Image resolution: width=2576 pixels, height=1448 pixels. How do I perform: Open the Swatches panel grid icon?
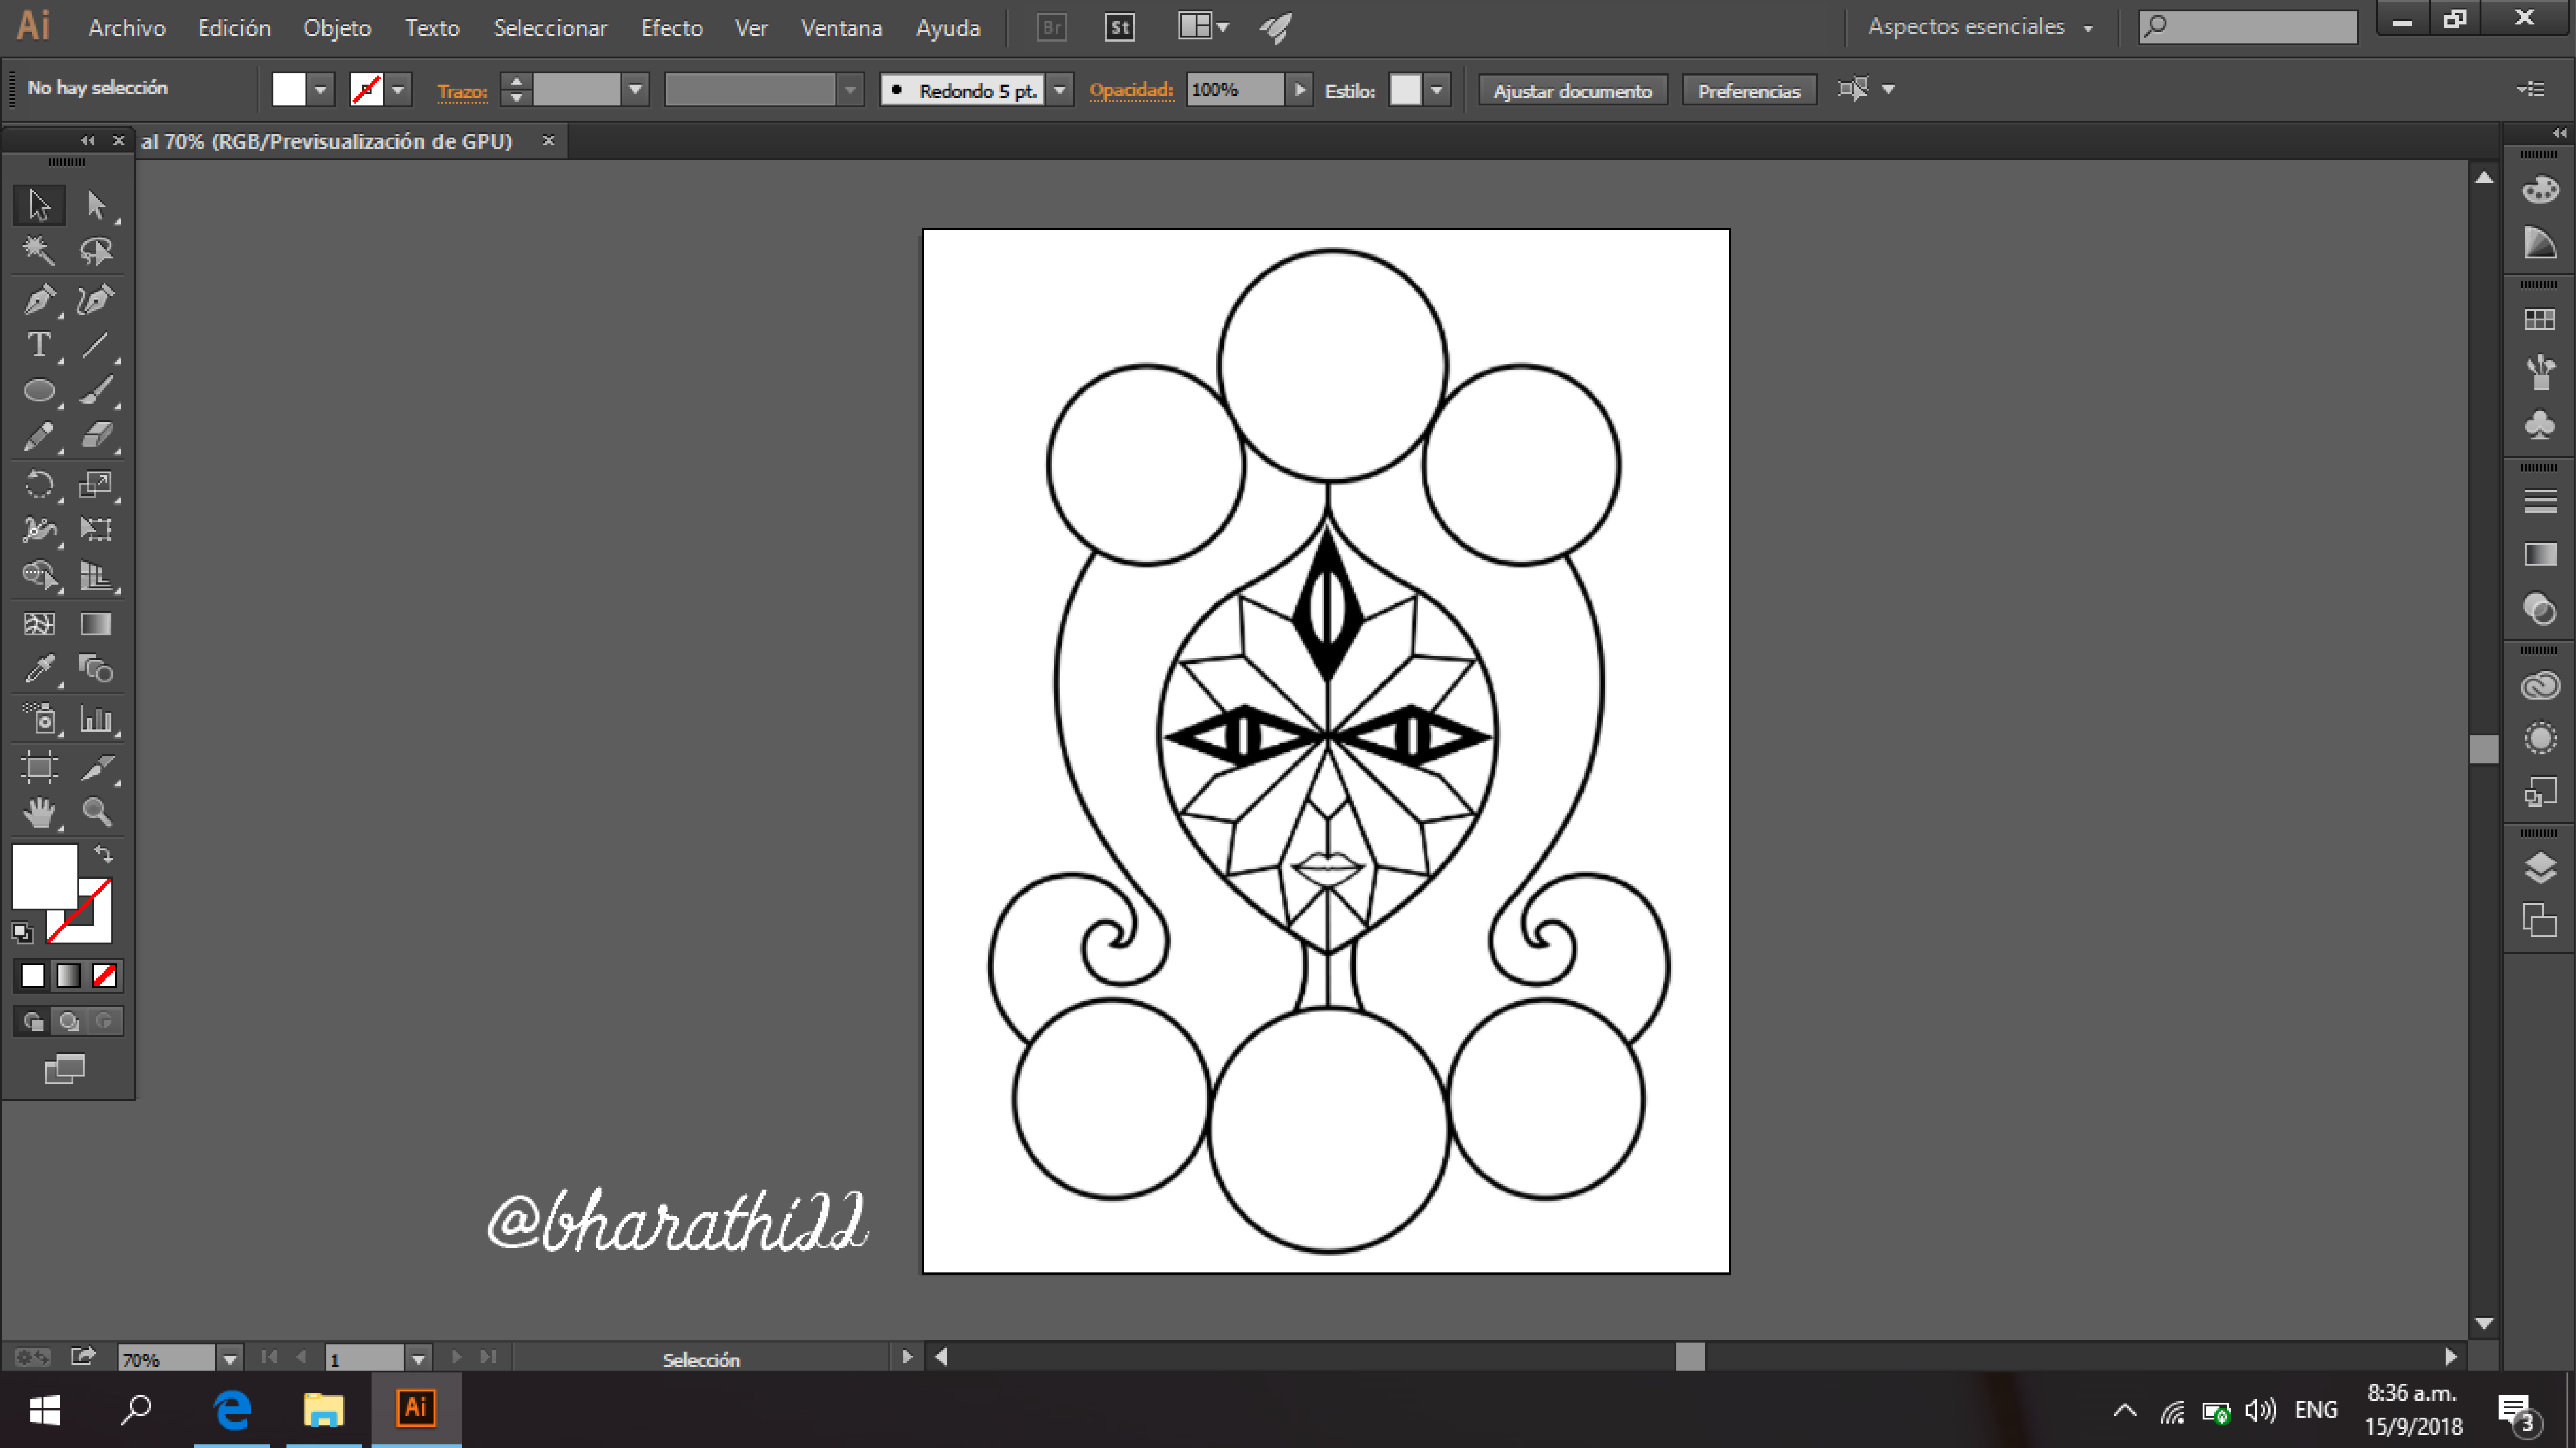[x=2540, y=320]
